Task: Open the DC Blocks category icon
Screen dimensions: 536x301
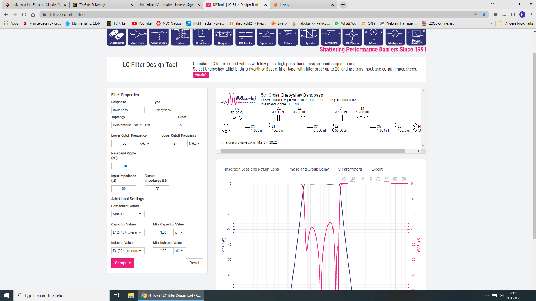Action: coord(245,37)
